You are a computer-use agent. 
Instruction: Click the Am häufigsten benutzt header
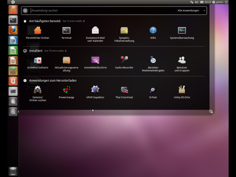[45, 21]
